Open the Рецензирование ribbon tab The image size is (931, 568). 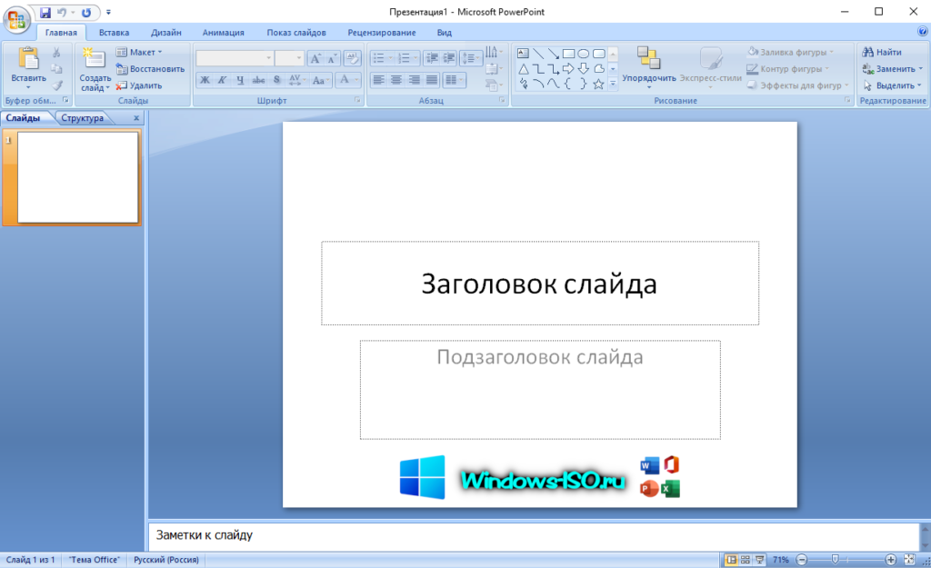[382, 33]
